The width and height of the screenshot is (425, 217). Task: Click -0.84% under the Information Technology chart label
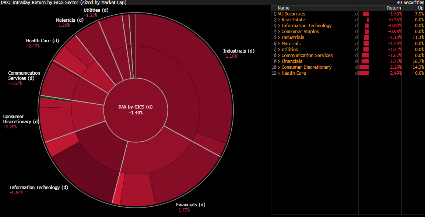point(17,193)
